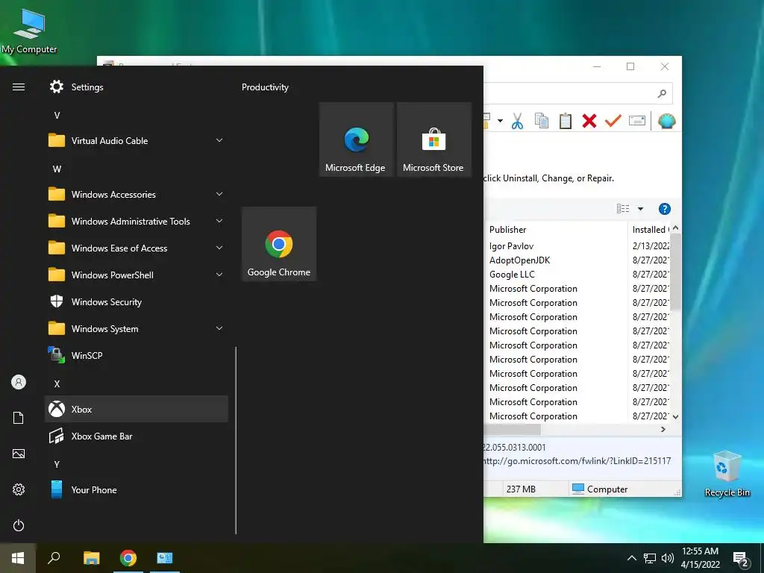The height and width of the screenshot is (573, 764).
Task: Launch the Xbox app
Action: point(137,410)
